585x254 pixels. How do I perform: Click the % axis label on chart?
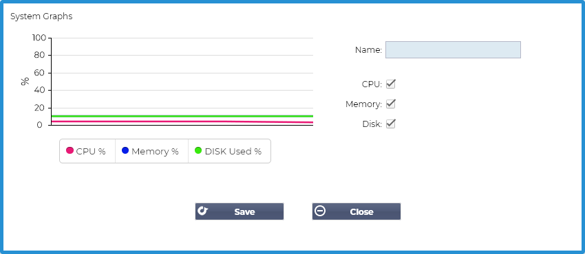[x=25, y=82]
